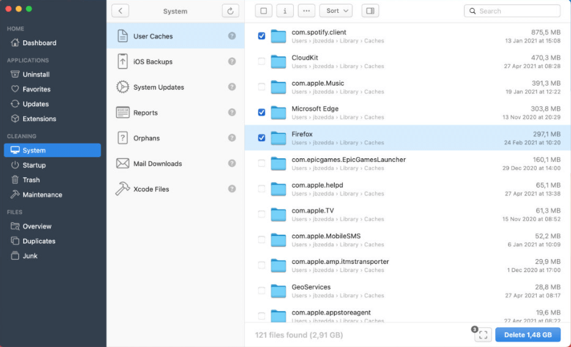Open the Dashboard in sidebar

coord(34,43)
